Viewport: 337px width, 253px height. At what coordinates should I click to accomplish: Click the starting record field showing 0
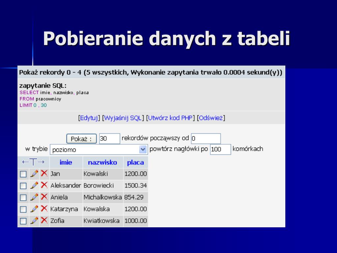206,139
